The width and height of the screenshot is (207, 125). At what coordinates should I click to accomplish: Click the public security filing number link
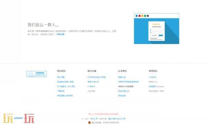105,123
